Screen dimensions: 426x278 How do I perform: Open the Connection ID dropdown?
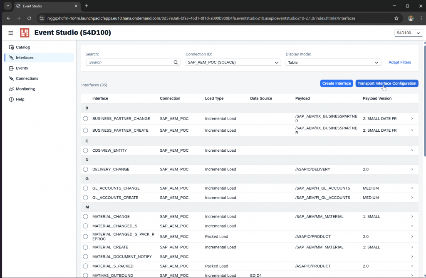point(233,63)
